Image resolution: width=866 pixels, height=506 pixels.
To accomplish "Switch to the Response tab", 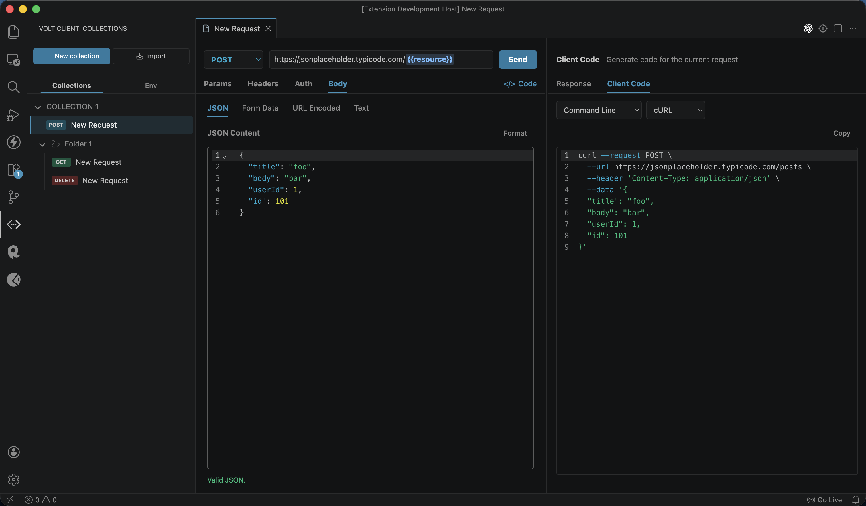I will click(573, 84).
